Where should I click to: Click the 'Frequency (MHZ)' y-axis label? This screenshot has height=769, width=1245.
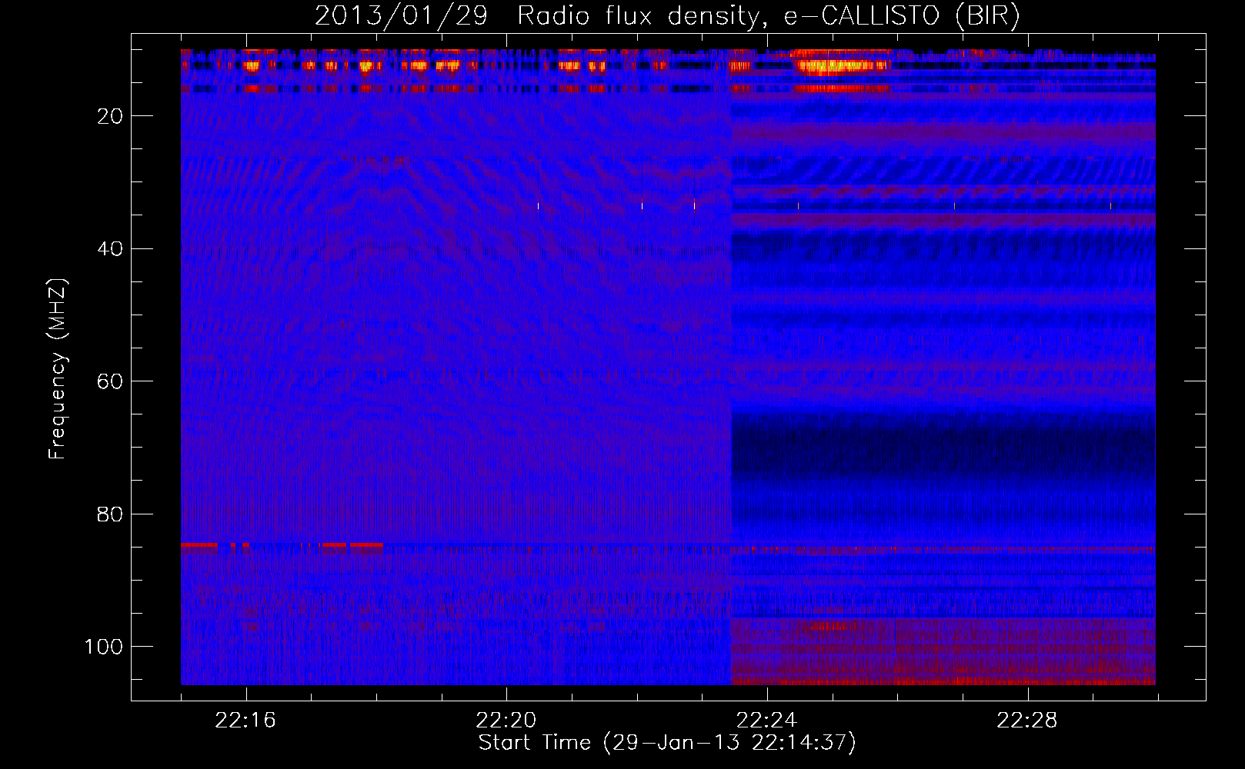[x=58, y=369]
